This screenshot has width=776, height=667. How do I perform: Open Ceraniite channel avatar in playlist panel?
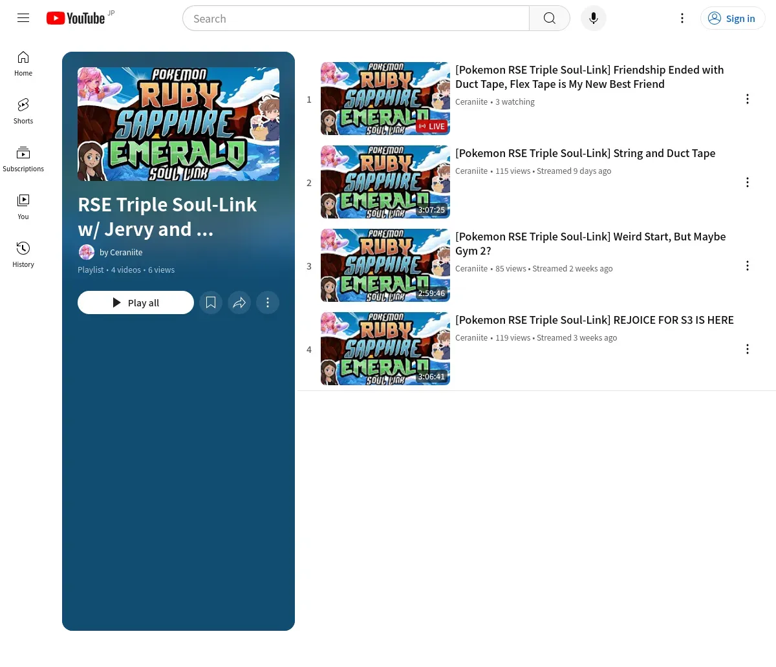(87, 252)
